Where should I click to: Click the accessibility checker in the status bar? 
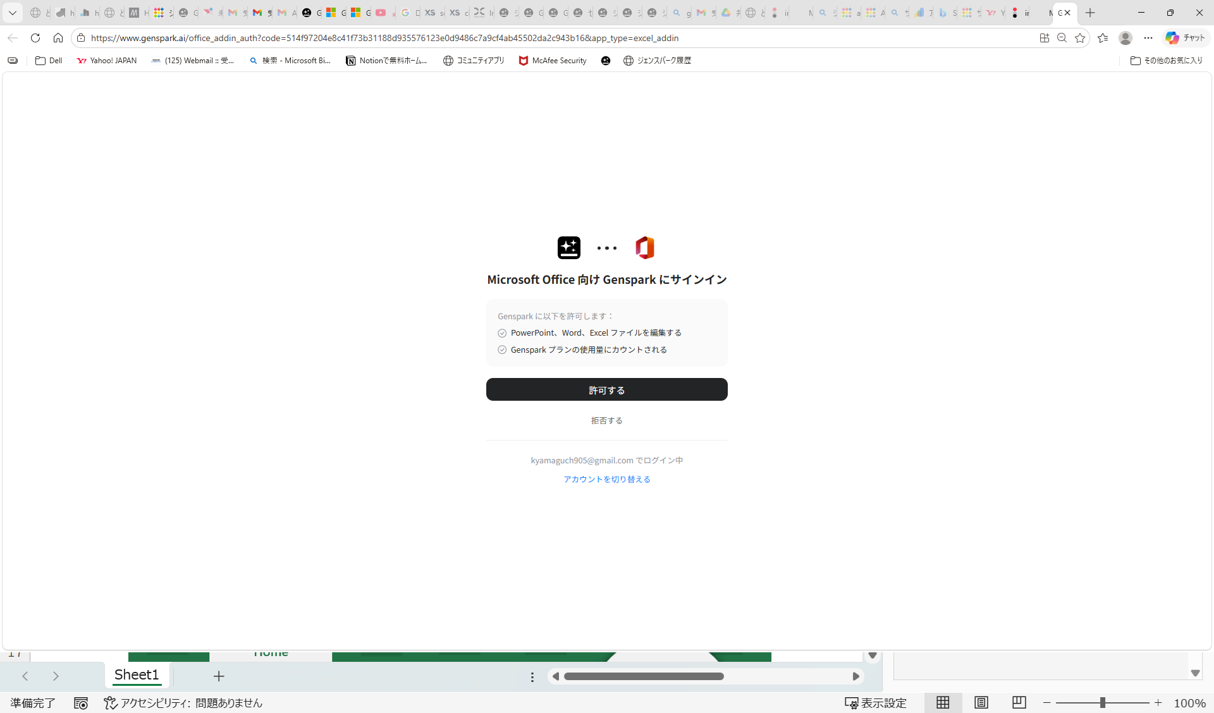(183, 702)
